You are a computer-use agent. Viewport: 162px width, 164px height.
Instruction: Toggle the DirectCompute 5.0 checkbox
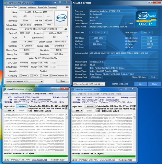coord(51,76)
